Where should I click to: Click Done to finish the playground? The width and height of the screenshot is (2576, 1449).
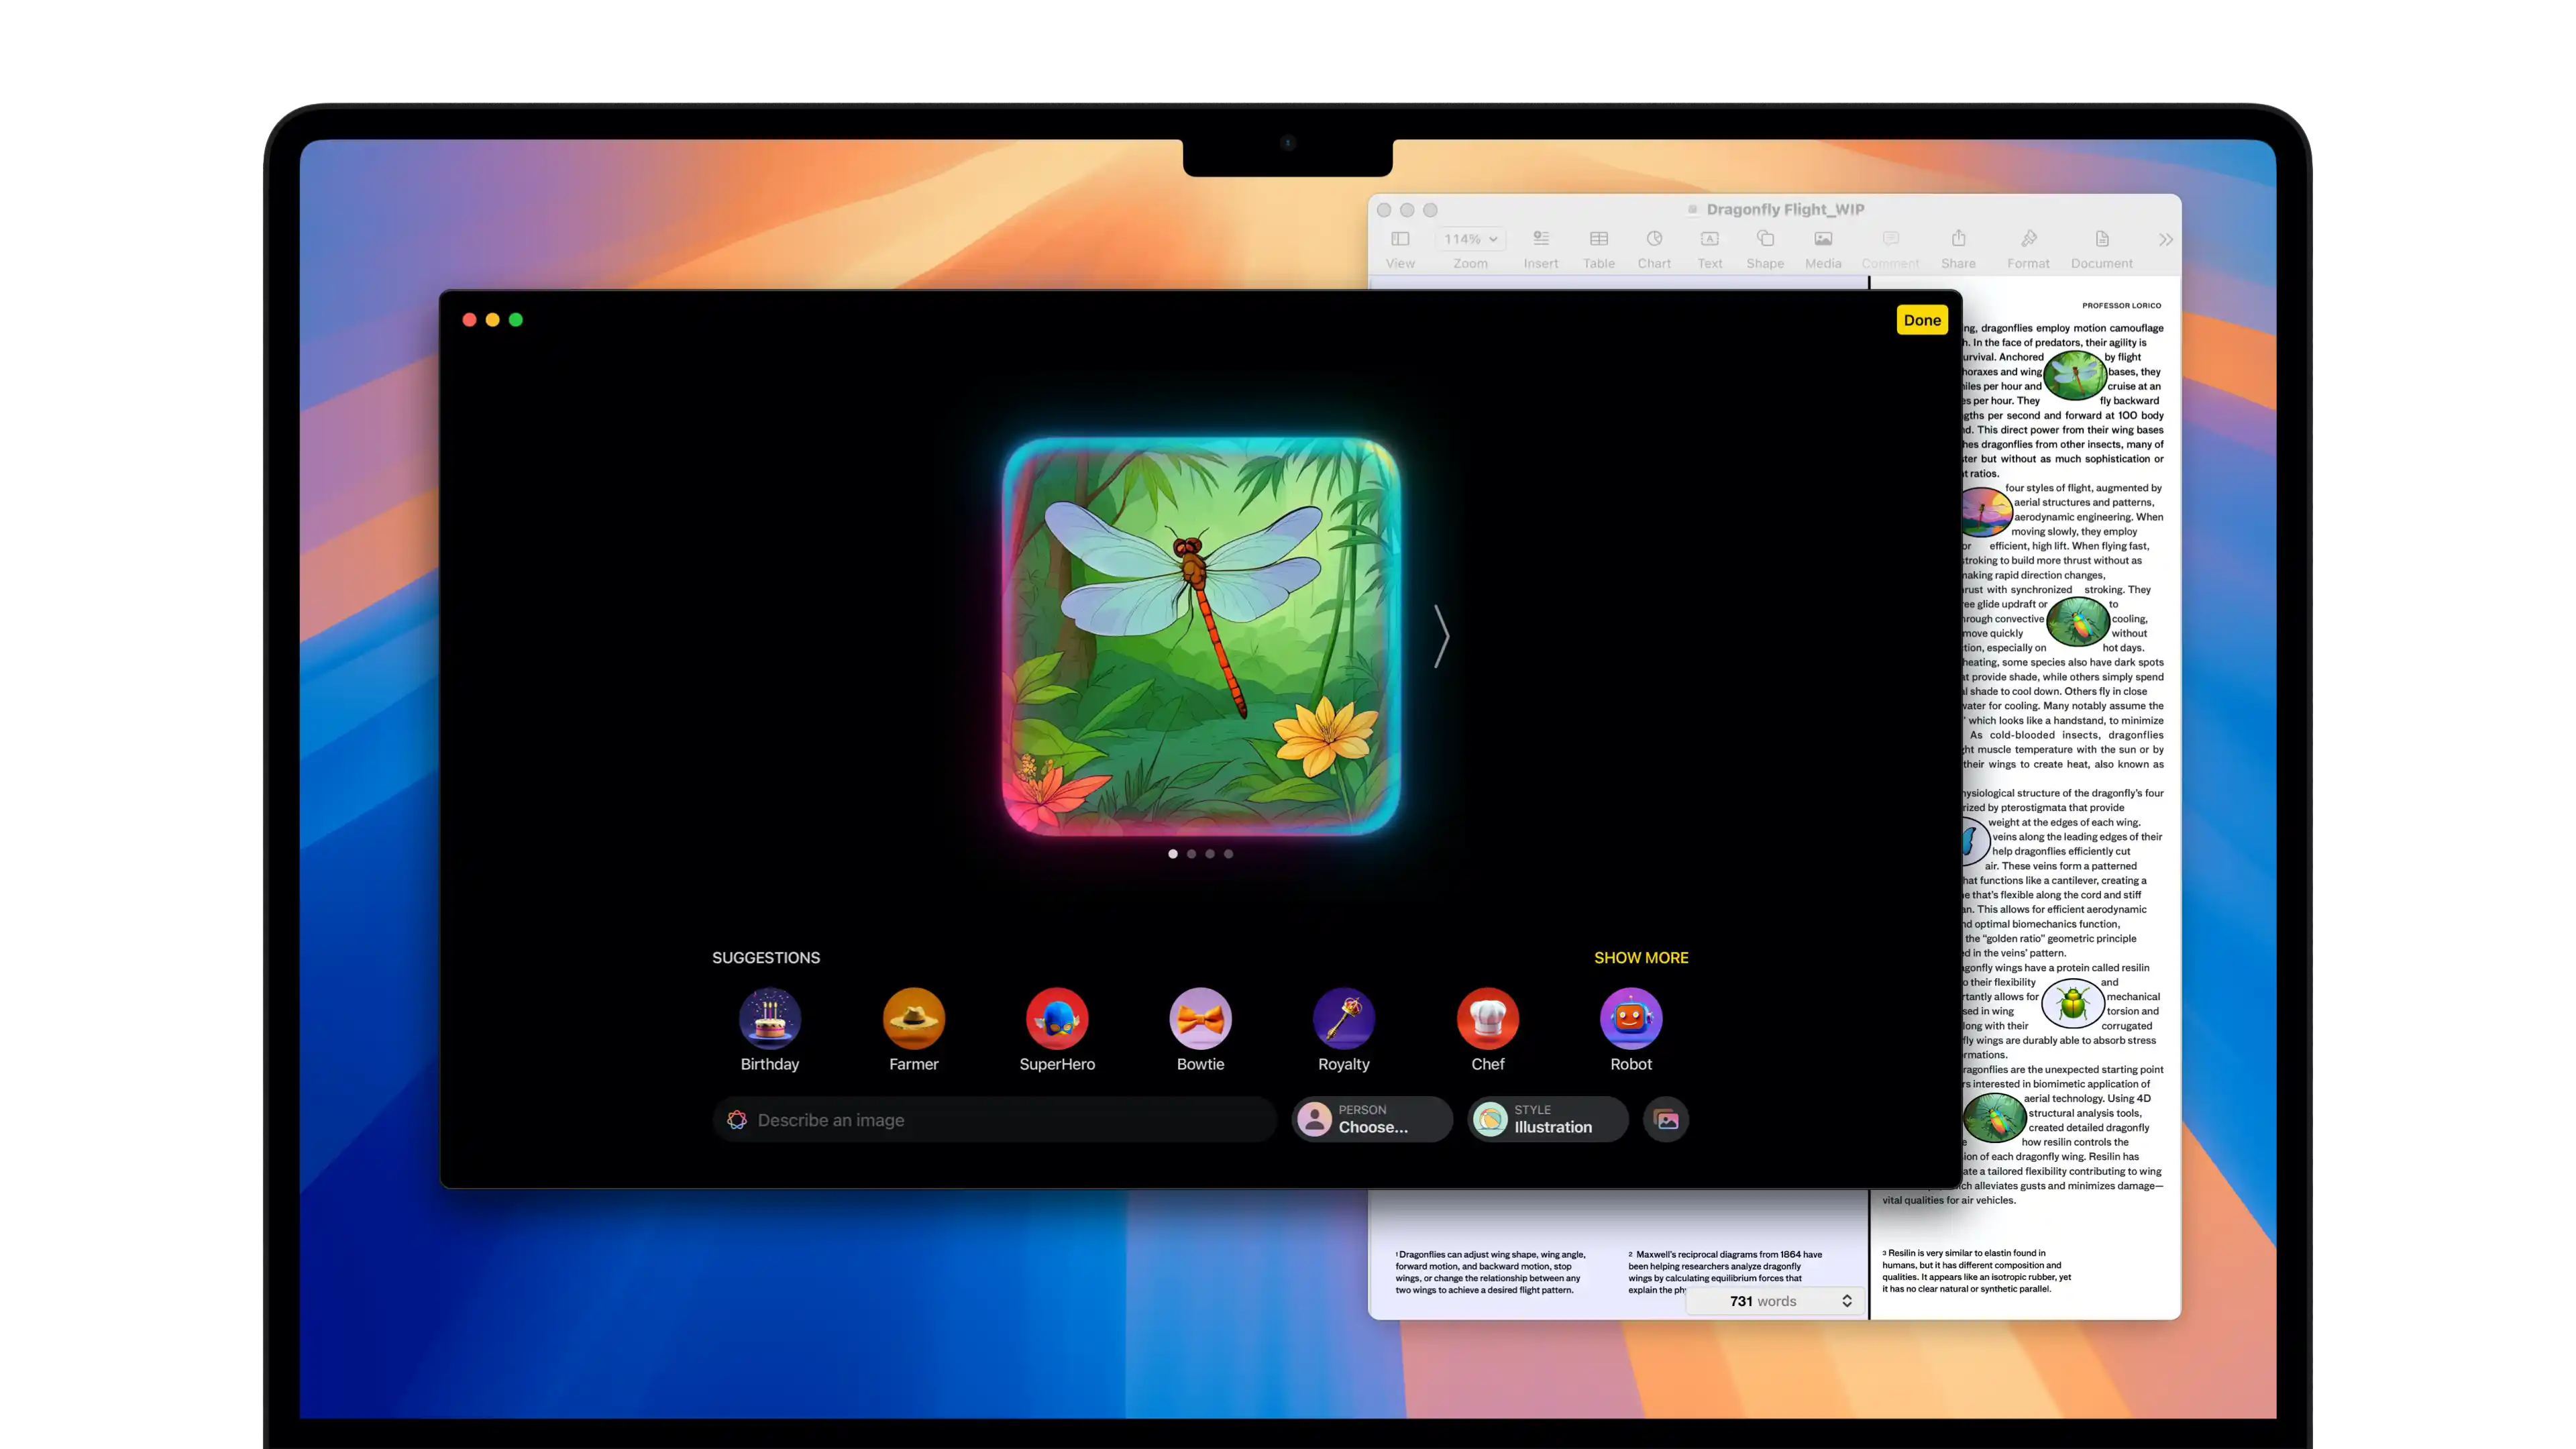1921,319
